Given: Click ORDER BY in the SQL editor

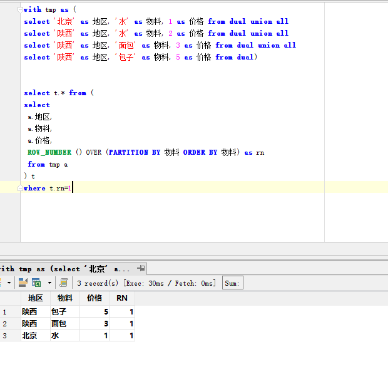Looking at the screenshot, I should 200,152.
